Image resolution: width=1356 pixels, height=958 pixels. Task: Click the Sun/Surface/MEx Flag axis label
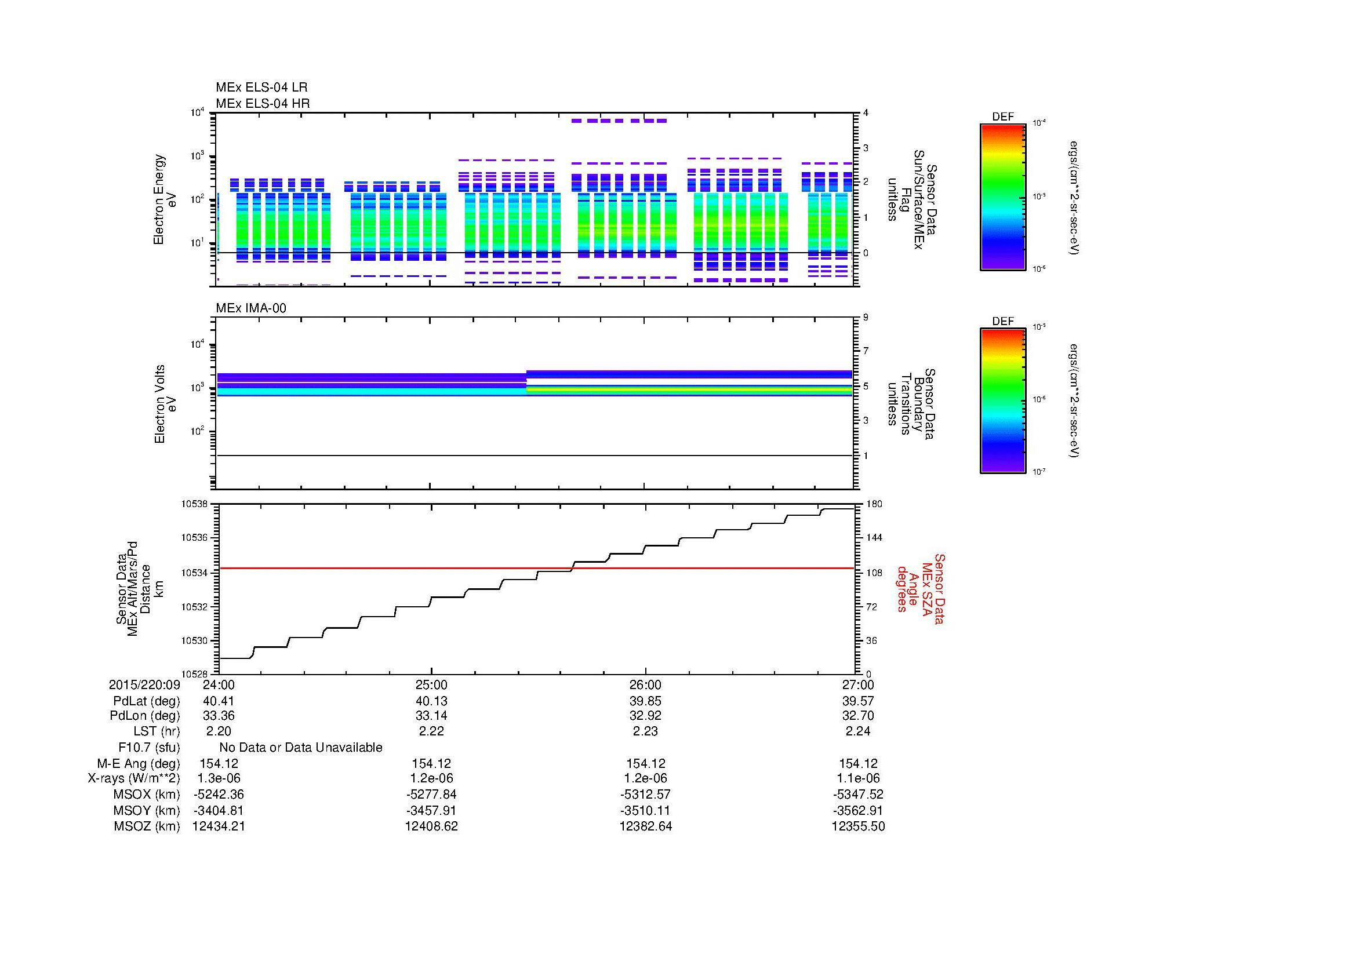pos(911,199)
